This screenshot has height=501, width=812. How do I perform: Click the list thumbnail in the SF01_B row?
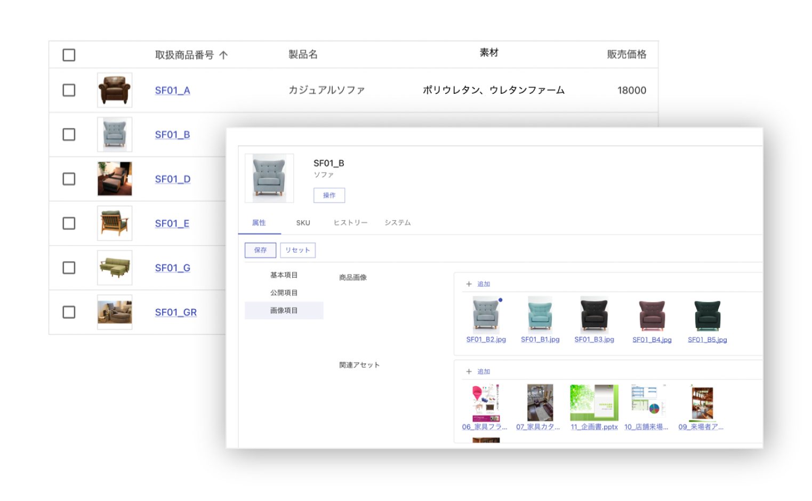pyautogui.click(x=115, y=134)
